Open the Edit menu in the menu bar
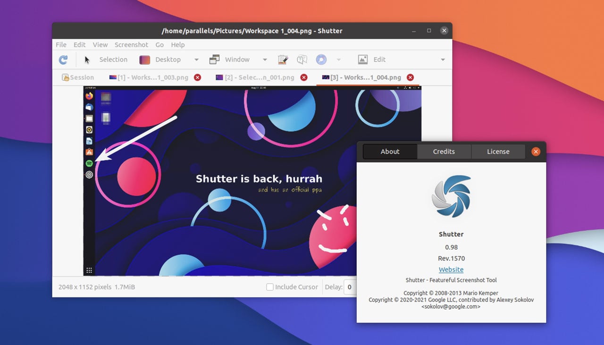Image resolution: width=604 pixels, height=345 pixels. point(79,45)
